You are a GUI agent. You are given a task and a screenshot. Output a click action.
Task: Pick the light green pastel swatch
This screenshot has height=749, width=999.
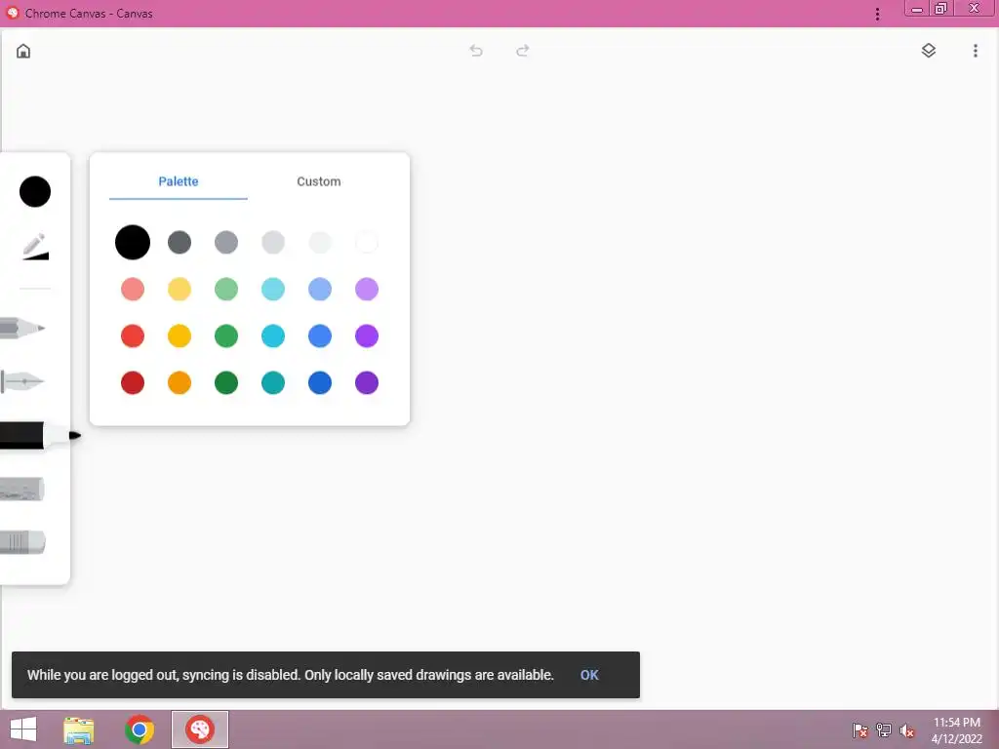[x=226, y=289]
